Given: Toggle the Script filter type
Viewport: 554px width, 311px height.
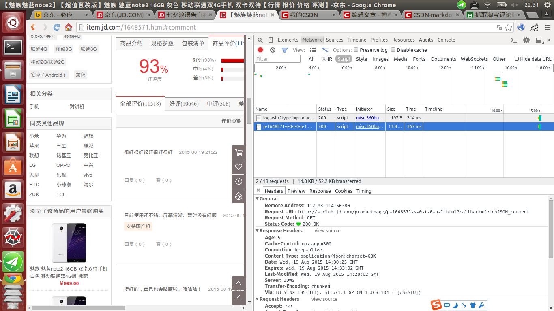Looking at the screenshot, I should 344,59.
